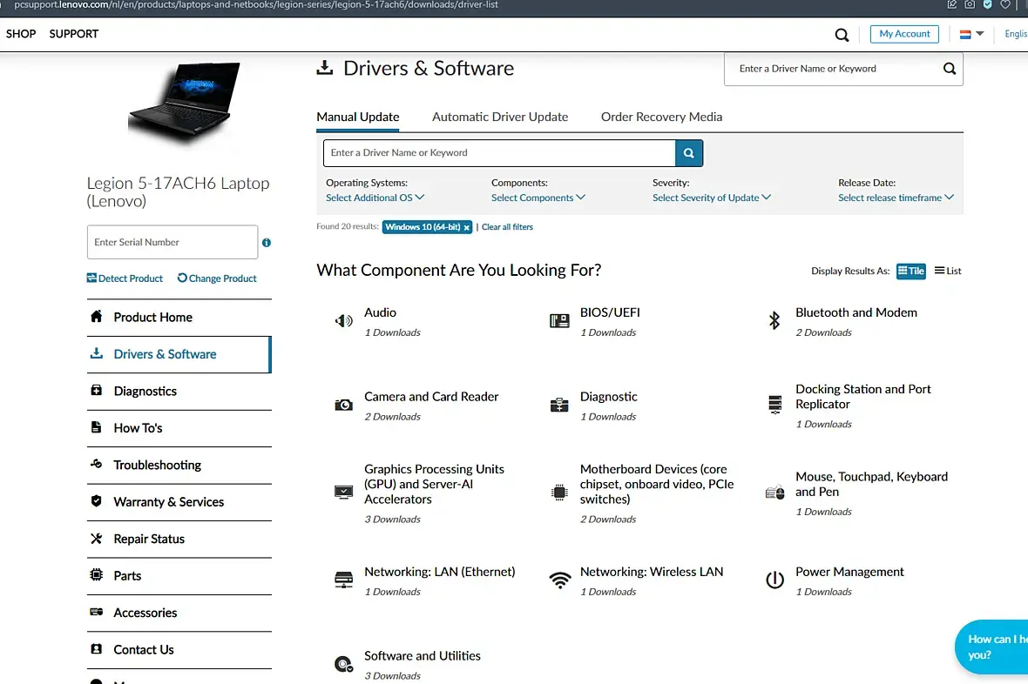Viewport: 1028px width, 684px height.
Task: Select Drivers & Software in sidebar
Action: pos(179,354)
